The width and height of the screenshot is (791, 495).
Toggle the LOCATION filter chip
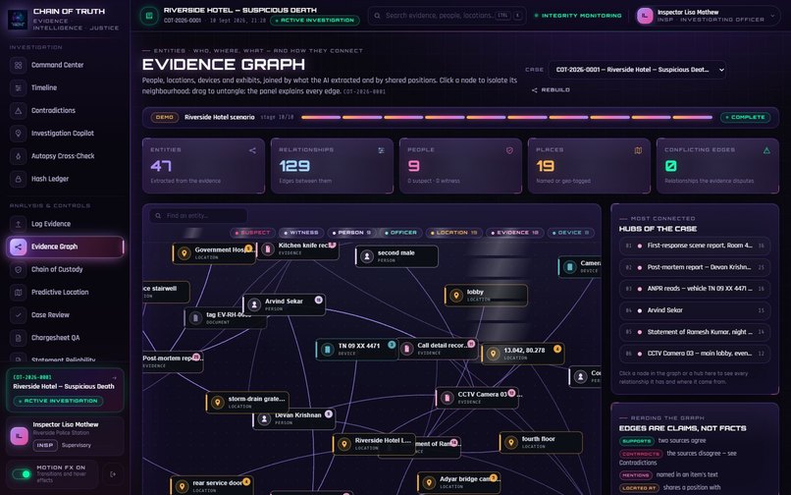454,233
